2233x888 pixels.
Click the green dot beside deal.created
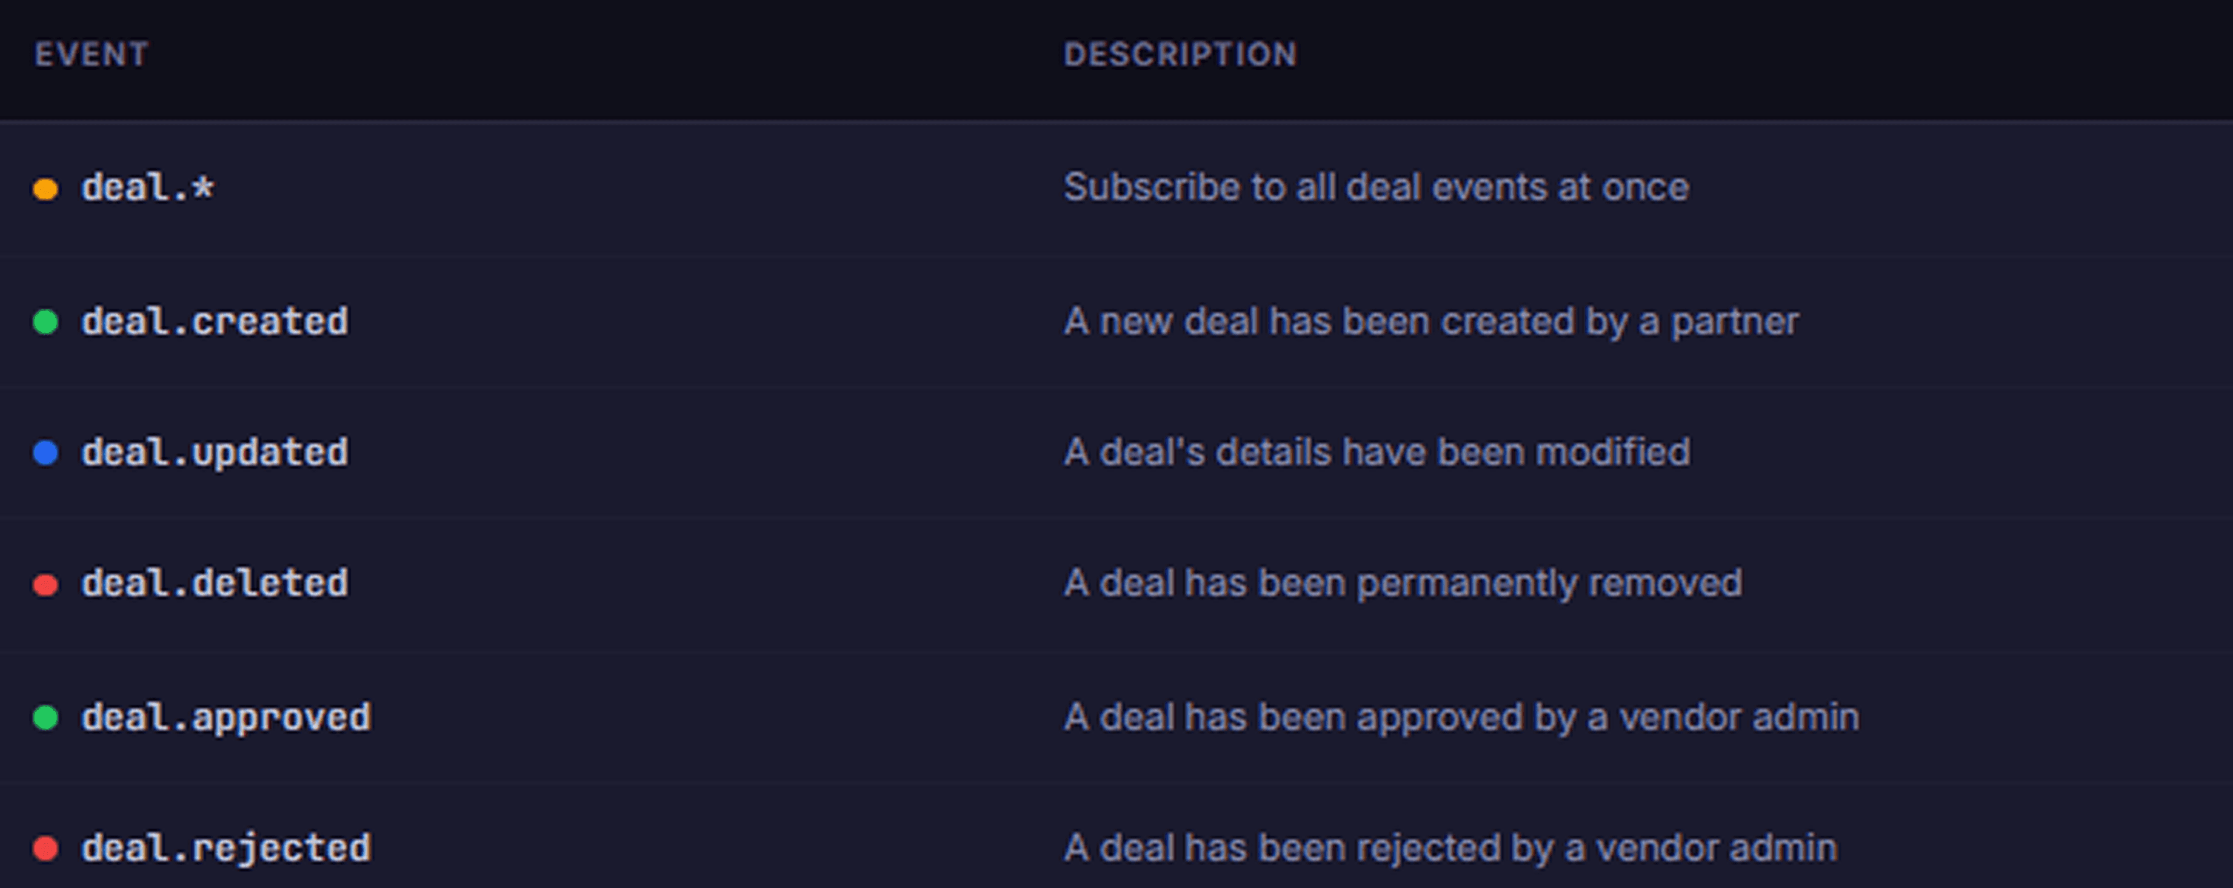pos(45,322)
